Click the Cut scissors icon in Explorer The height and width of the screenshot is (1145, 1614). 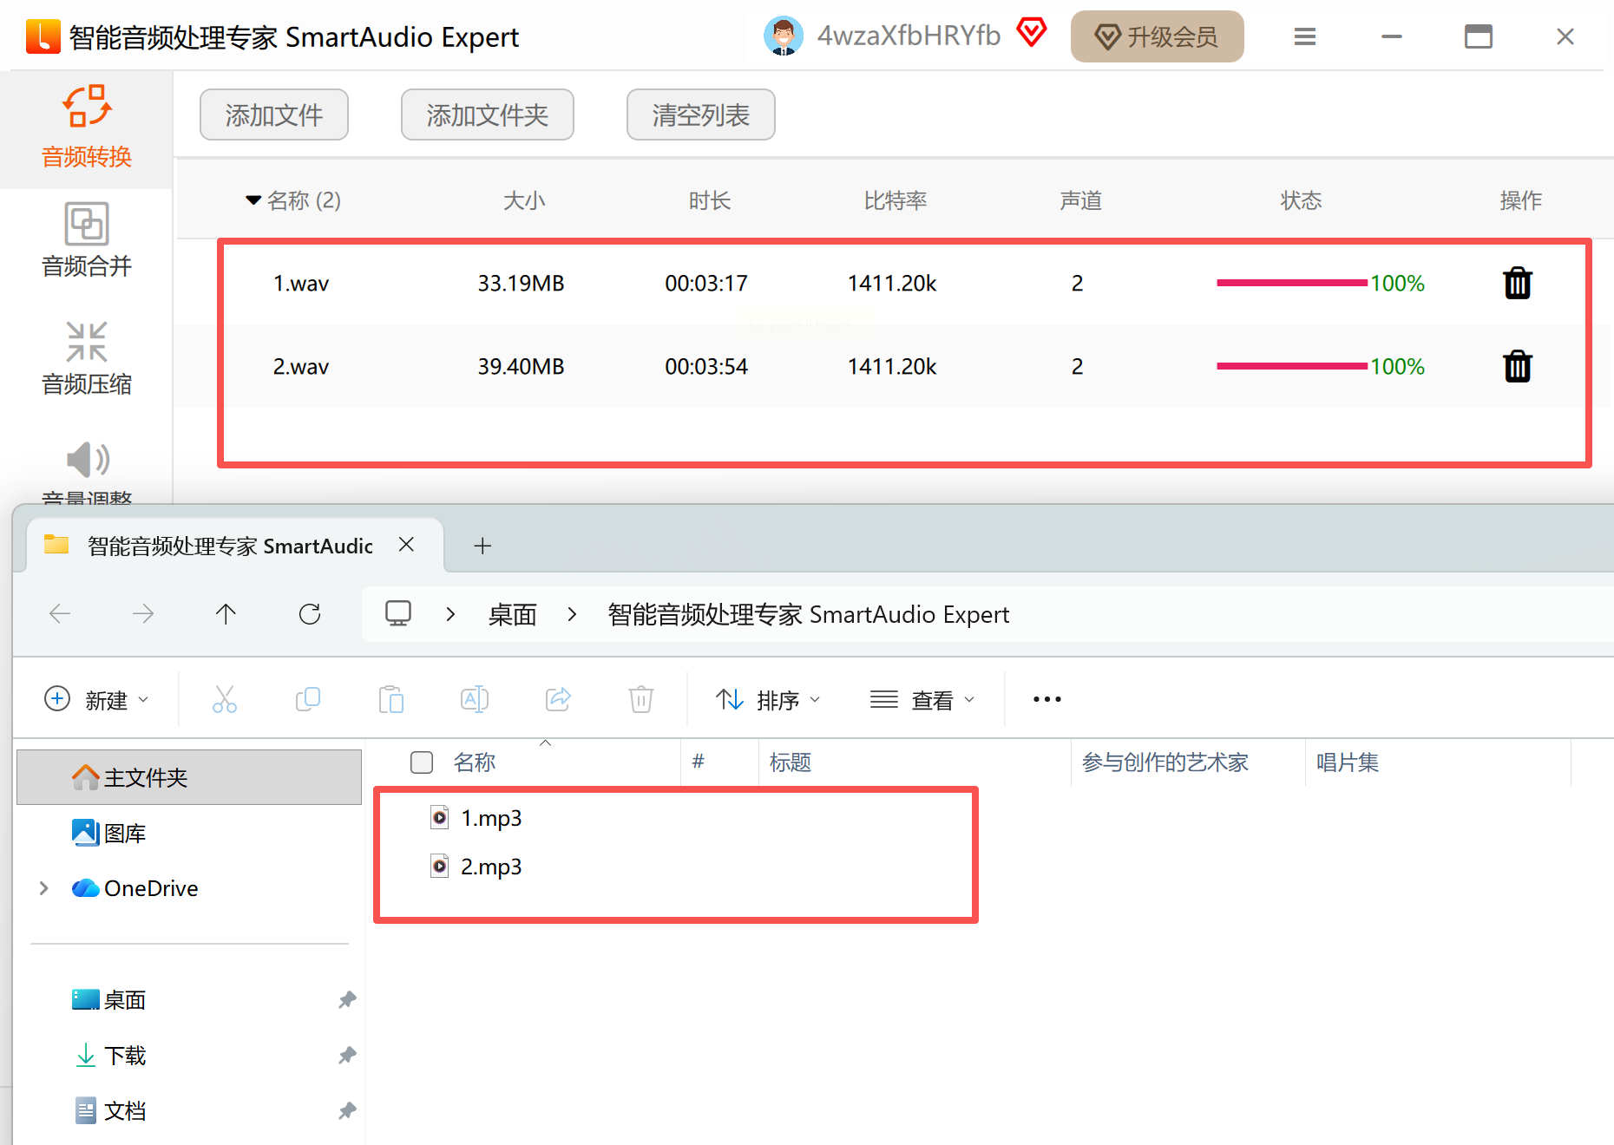(225, 699)
